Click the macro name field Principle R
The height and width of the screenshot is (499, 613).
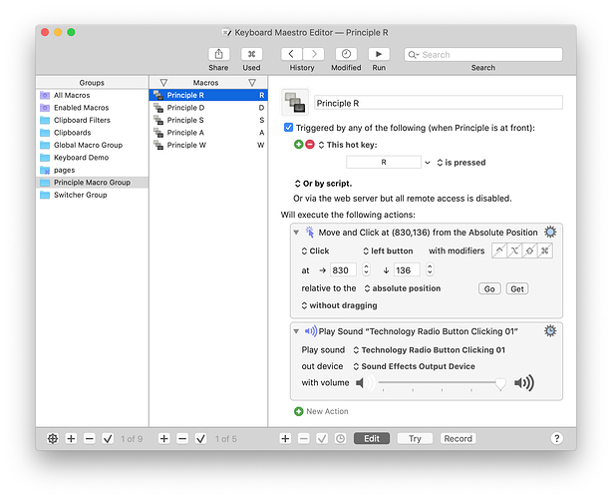pyautogui.click(x=439, y=103)
